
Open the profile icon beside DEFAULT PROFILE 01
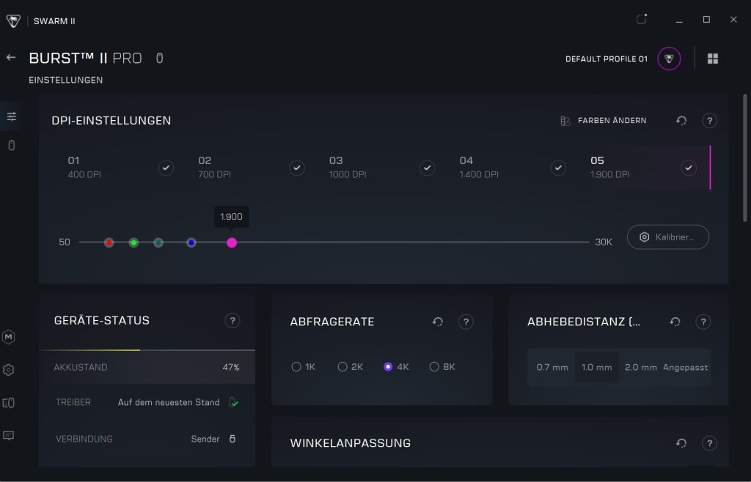click(668, 59)
